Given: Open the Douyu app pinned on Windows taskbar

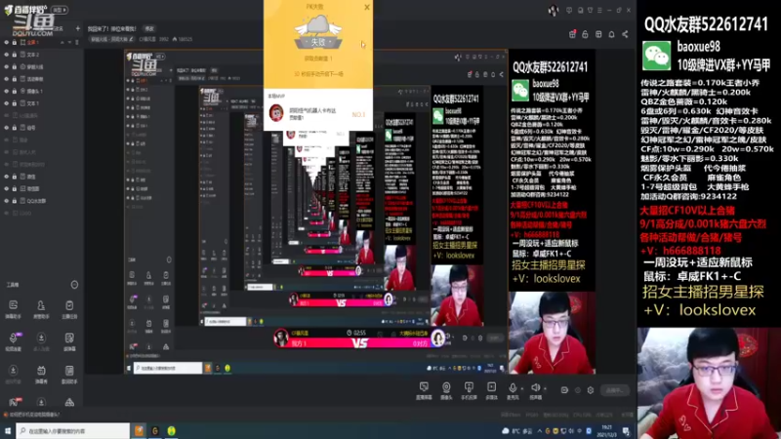Looking at the screenshot, I should [139, 430].
